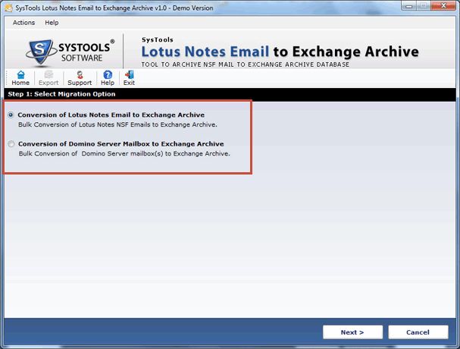Open the Help menu in menu bar
This screenshot has height=349, width=460.
click(52, 23)
